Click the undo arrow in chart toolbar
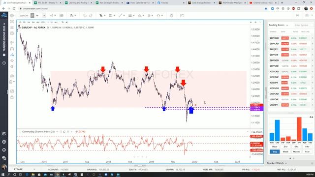Image resolution: width=315 pixels, height=177 pixels. click(85, 15)
